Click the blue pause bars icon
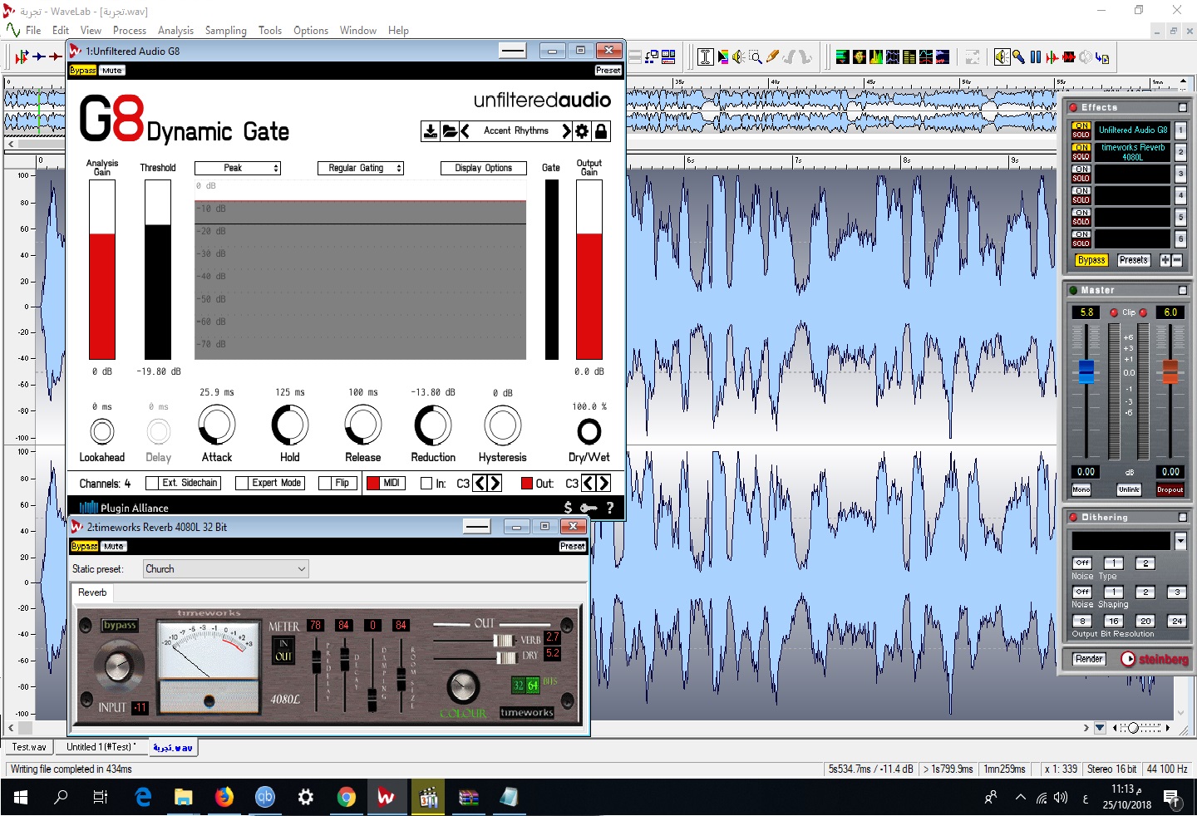 point(1036,57)
